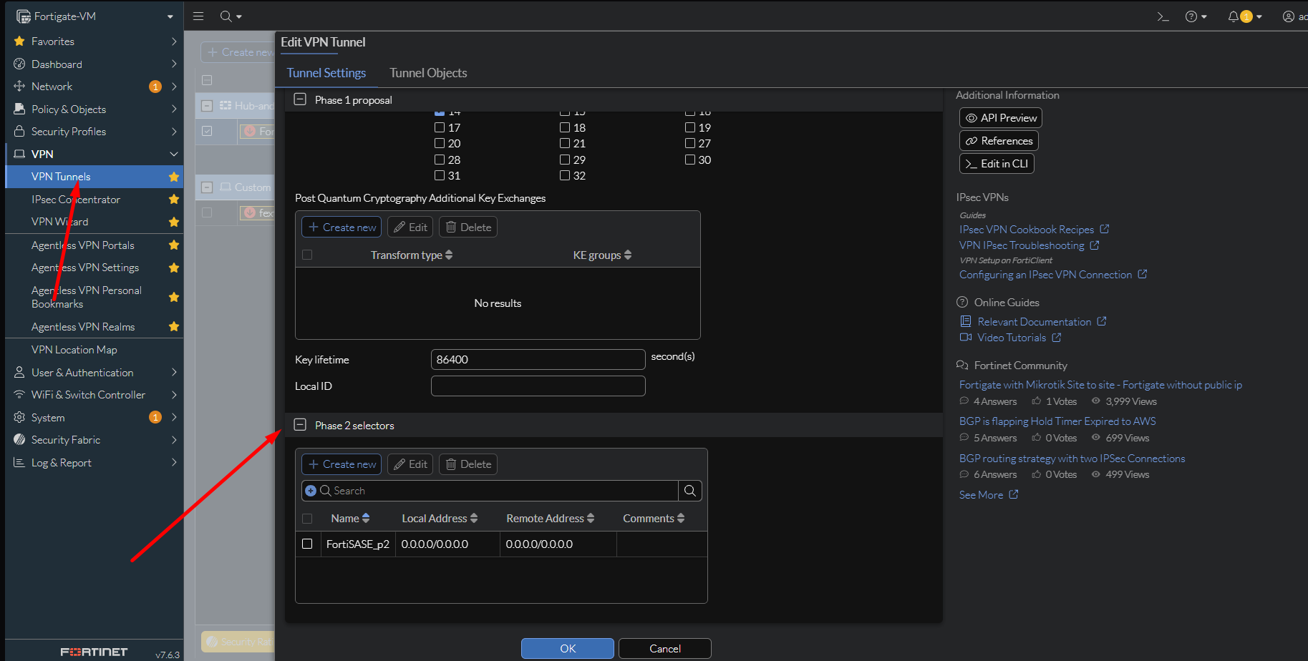Check DH group 17 checkbox
1308x661 pixels.
click(x=440, y=127)
